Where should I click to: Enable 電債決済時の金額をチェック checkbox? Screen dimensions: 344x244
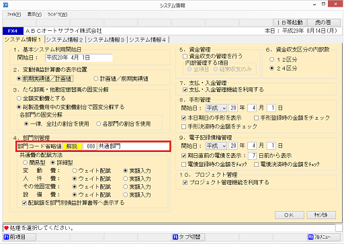click(x=287, y=165)
